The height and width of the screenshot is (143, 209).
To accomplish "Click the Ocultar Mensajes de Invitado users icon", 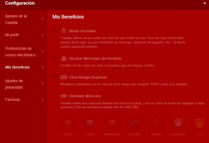I will 64,58.
